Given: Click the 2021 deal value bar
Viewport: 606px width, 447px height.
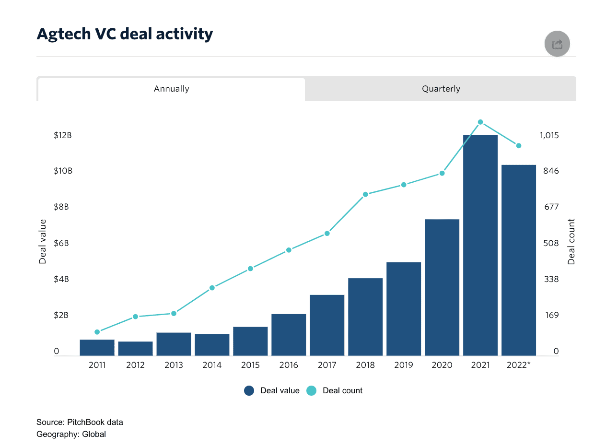Looking at the screenshot, I should (x=480, y=245).
